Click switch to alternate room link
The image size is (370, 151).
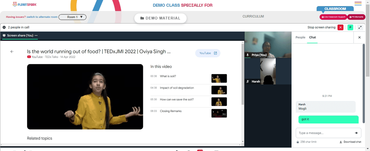pyautogui.click(x=42, y=17)
